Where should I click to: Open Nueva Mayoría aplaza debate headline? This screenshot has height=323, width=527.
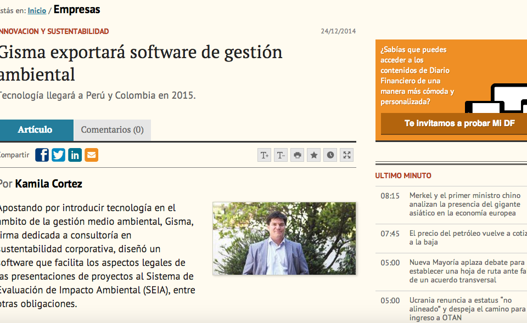tap(468, 271)
